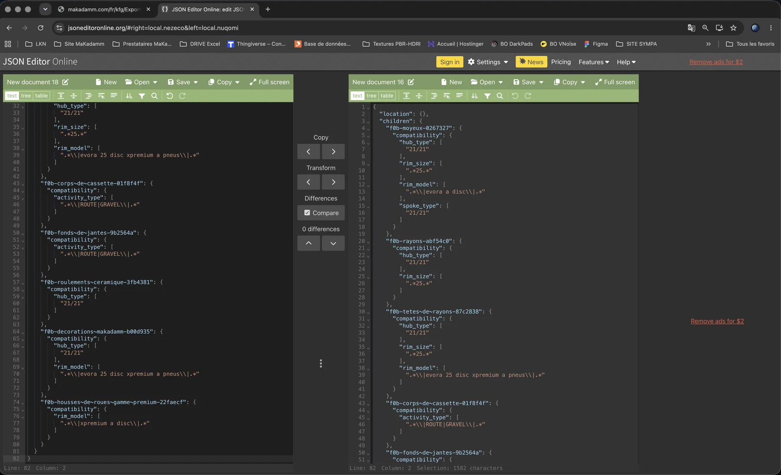Transform from right to left panel
This screenshot has width=781, height=475.
(308, 182)
